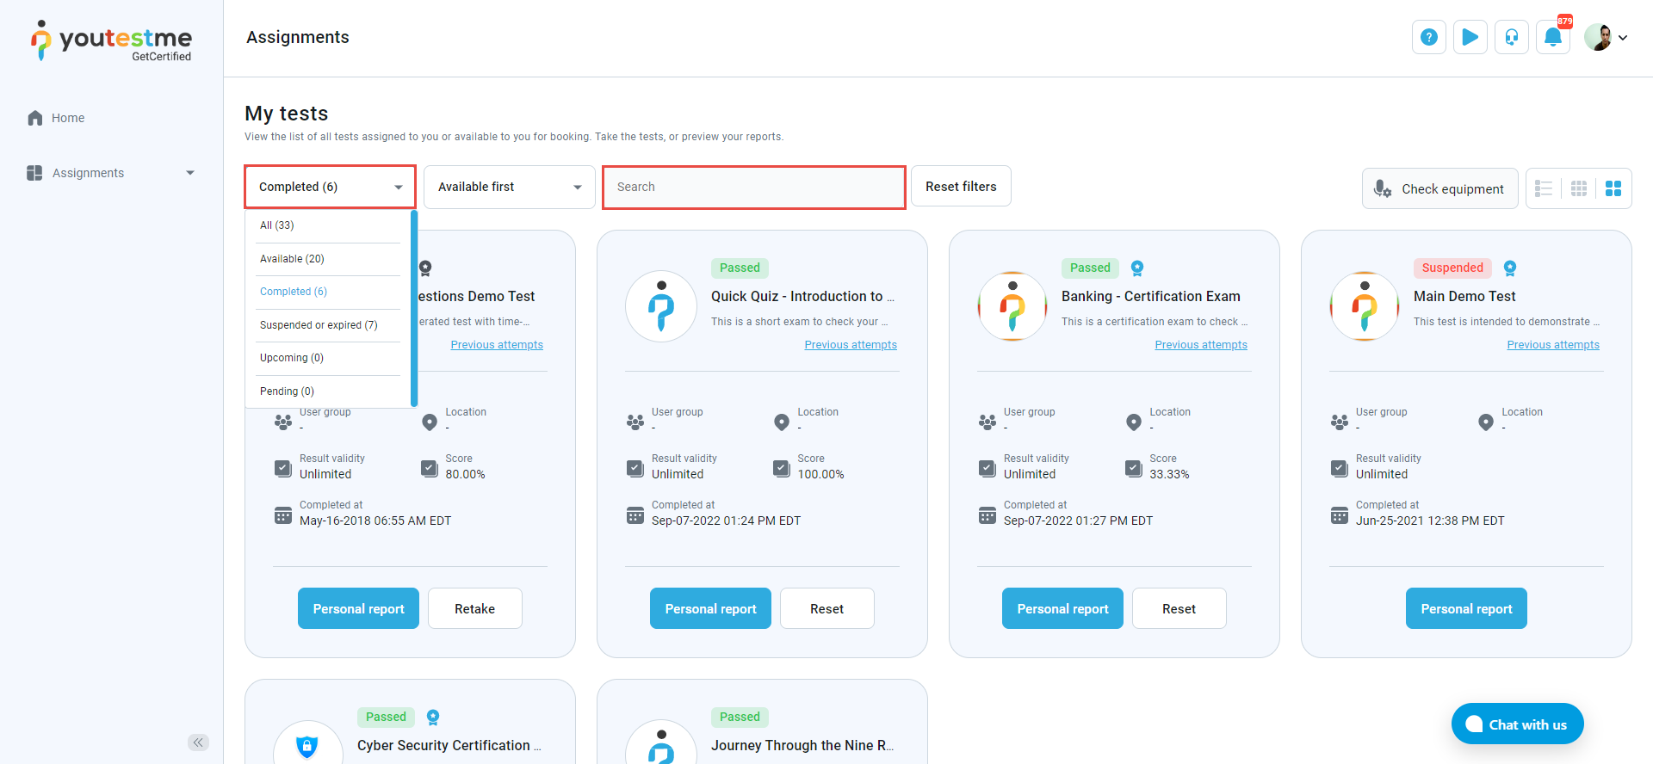The height and width of the screenshot is (764, 1653).
Task: Click the Home icon in the sidebar
Action: pyautogui.click(x=35, y=118)
